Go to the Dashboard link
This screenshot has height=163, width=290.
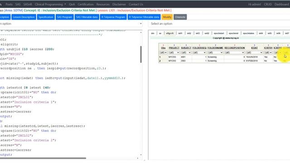281,4
